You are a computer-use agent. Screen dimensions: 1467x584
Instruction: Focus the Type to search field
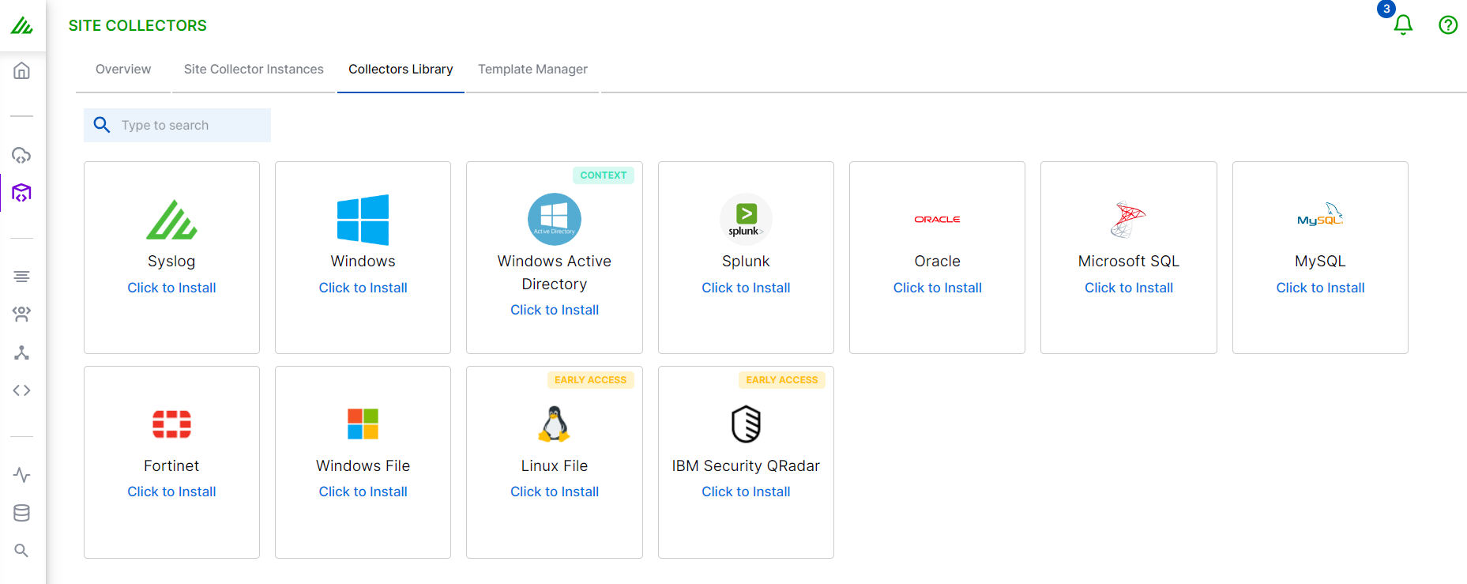coord(177,125)
